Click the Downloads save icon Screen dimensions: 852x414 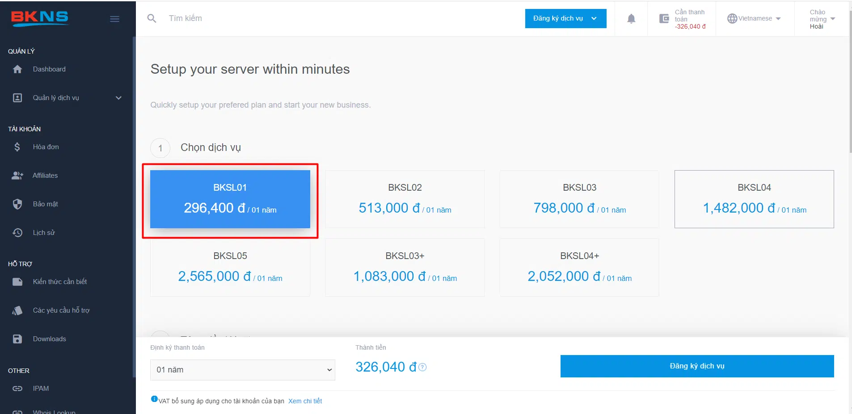[x=17, y=339]
